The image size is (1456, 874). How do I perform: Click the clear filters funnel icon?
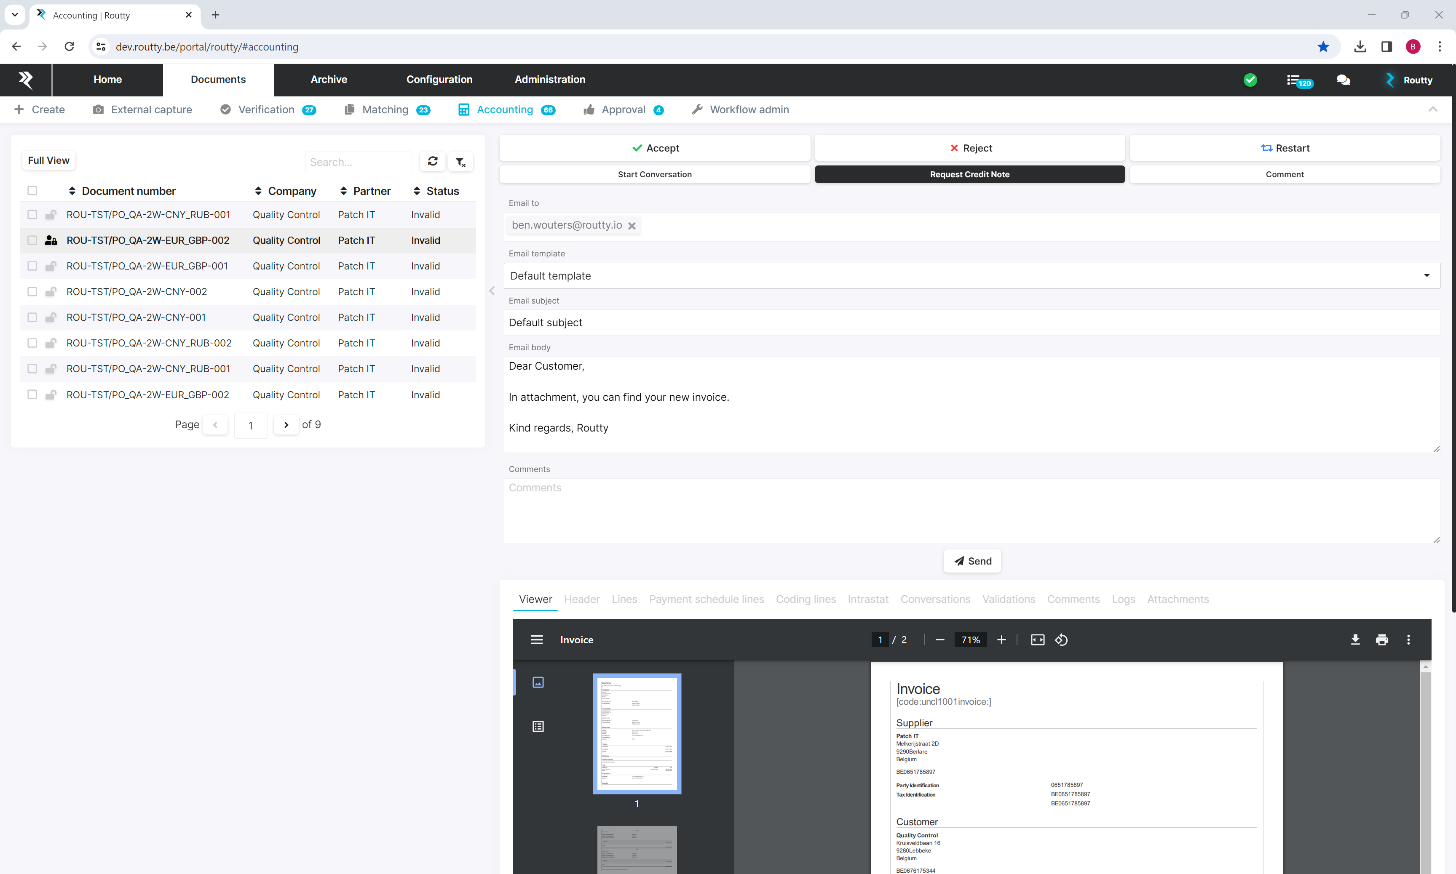click(x=460, y=161)
